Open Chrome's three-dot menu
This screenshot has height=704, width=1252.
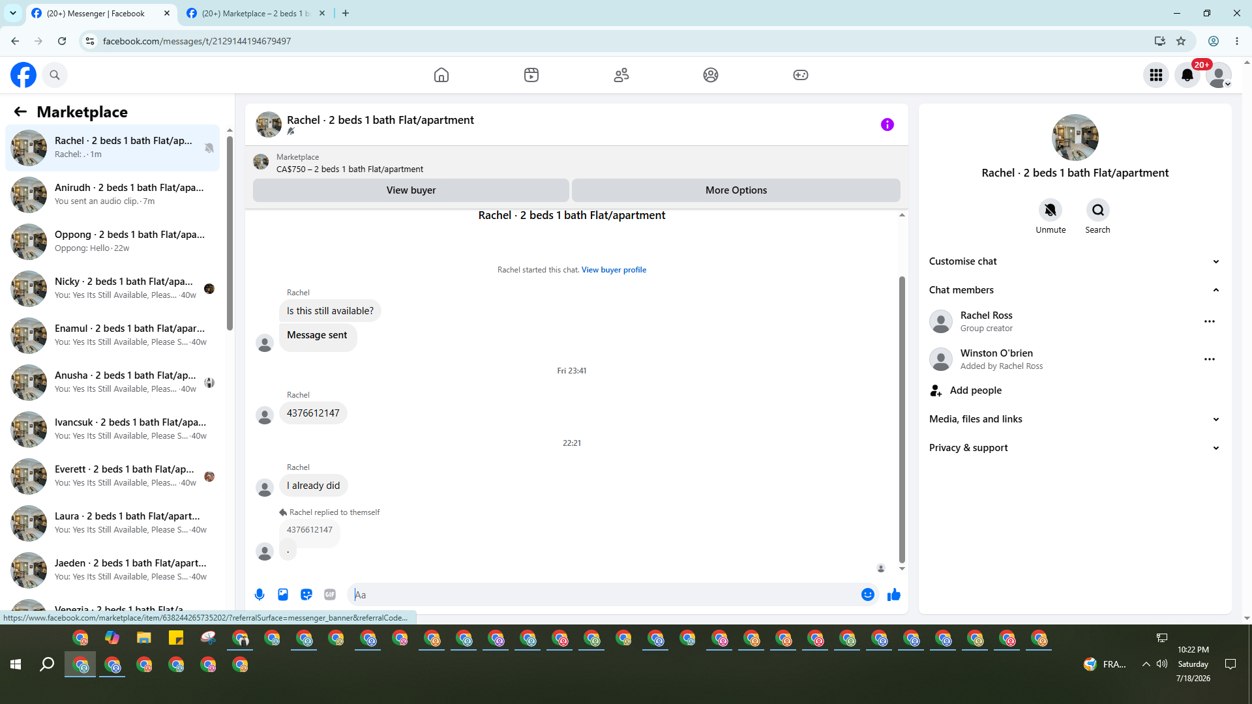1237,41
